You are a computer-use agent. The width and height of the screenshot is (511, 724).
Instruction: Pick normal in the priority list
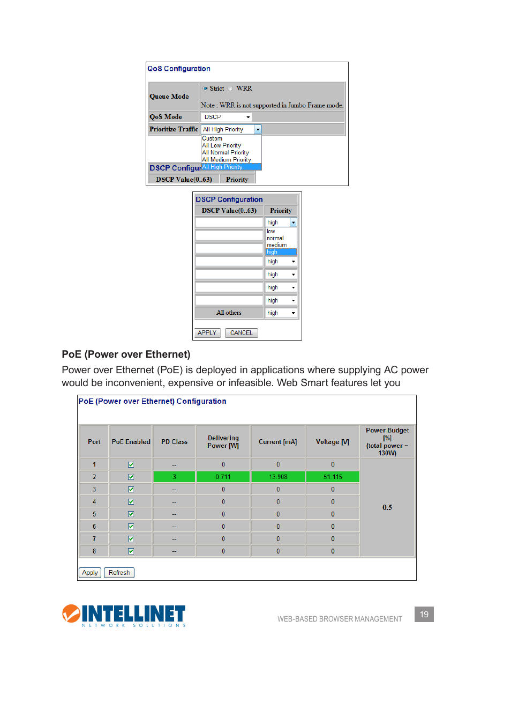[x=275, y=238]
